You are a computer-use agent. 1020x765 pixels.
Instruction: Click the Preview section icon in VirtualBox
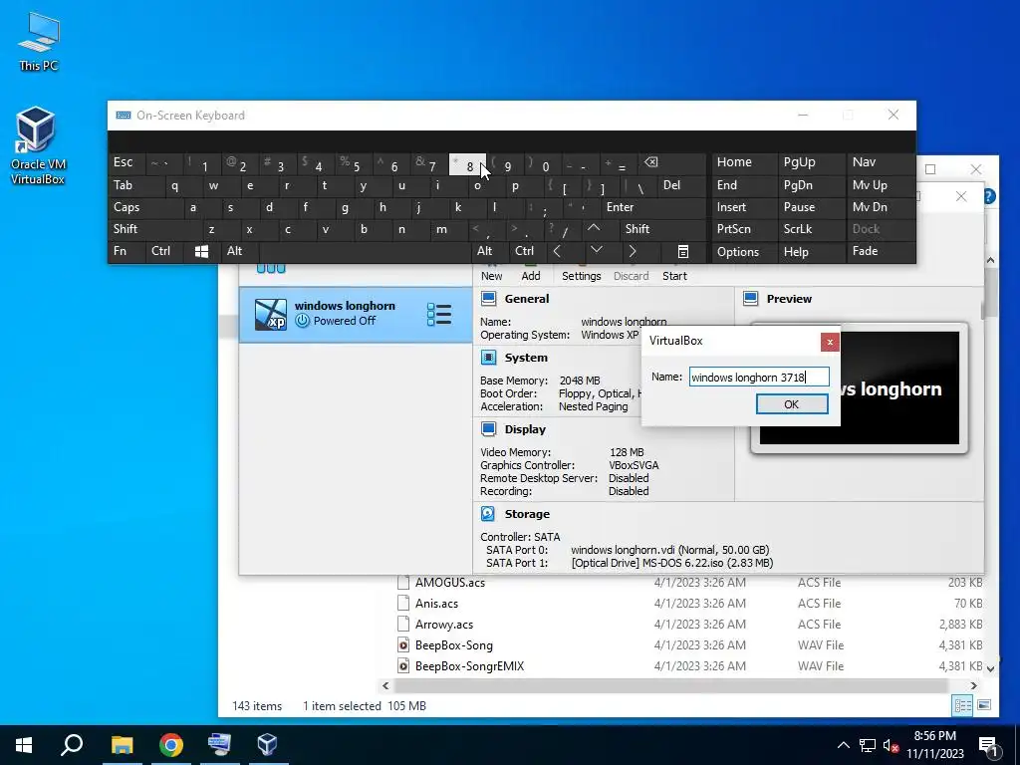pyautogui.click(x=751, y=299)
